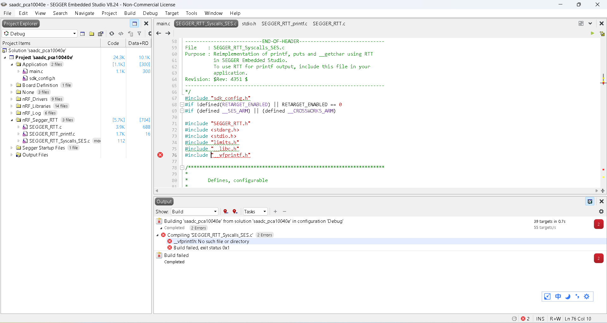The height and width of the screenshot is (323, 607).
Task: Open the Tools menu
Action: pyautogui.click(x=191, y=13)
